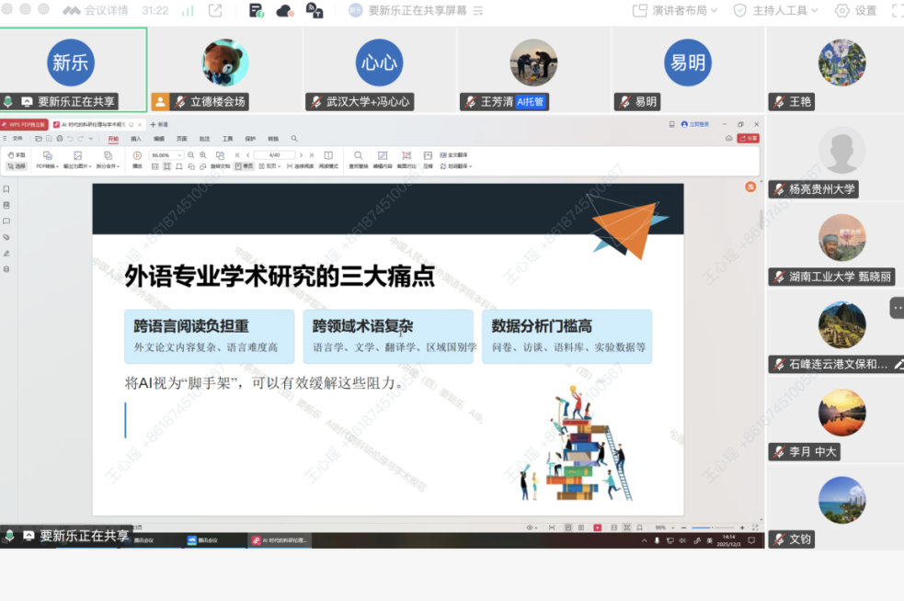The image size is (904, 601).
Task: Click the page number field showing 4/40
Action: [275, 155]
